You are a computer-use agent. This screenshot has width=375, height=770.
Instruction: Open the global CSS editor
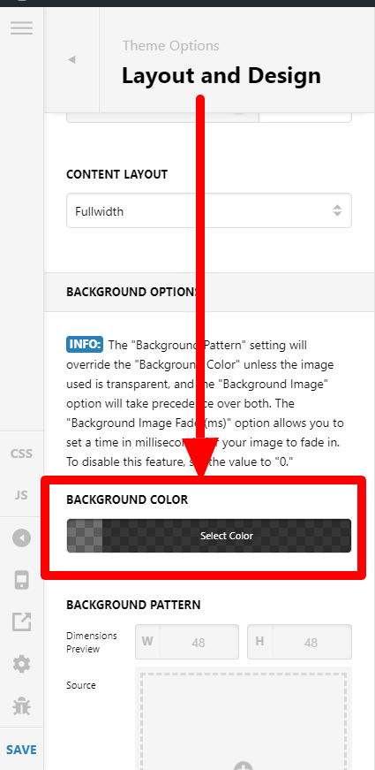click(x=21, y=454)
